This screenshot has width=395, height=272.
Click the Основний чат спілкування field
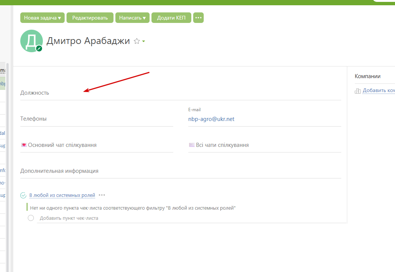[x=97, y=145]
